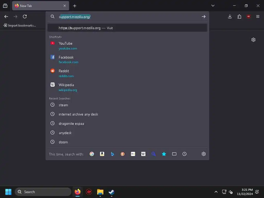Open the network status tray icon
This screenshot has height=198, width=264.
tap(224, 192)
